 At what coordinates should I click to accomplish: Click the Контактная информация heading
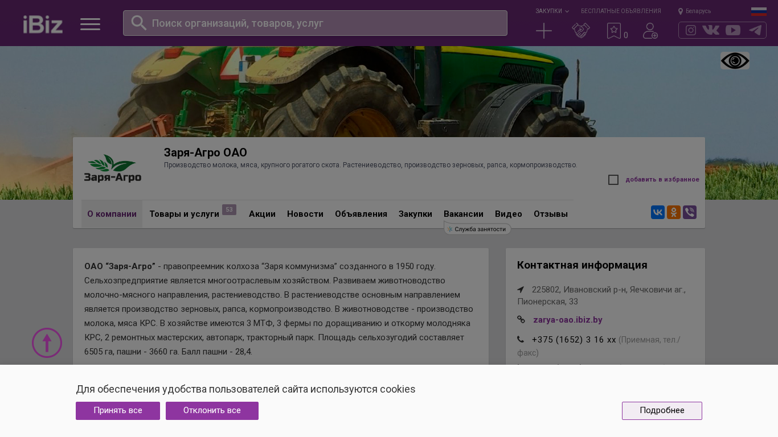coord(582,265)
